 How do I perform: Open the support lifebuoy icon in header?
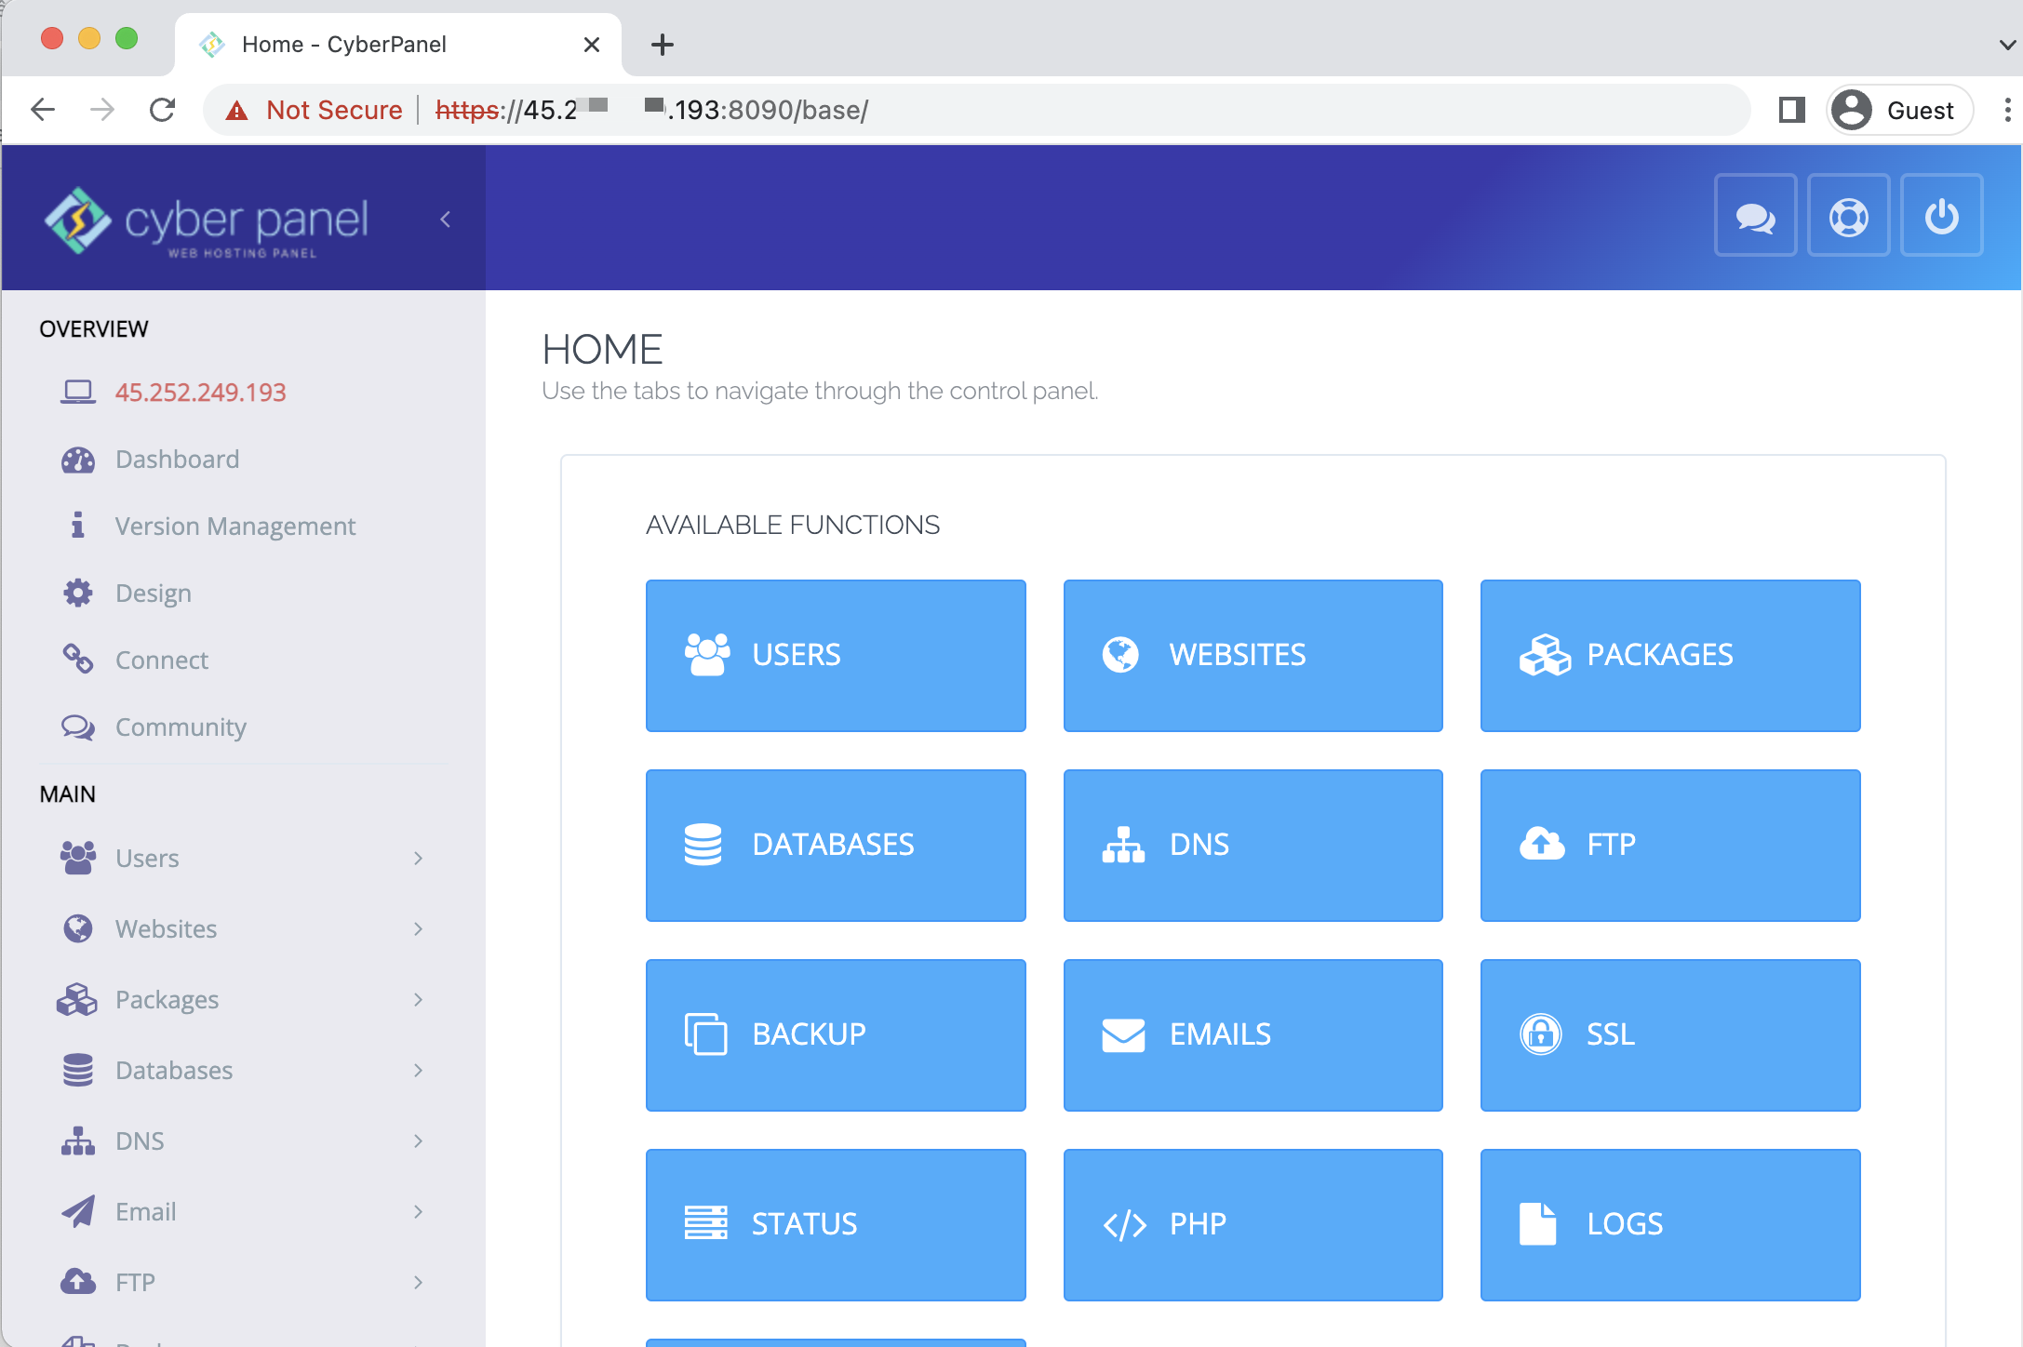tap(1848, 217)
